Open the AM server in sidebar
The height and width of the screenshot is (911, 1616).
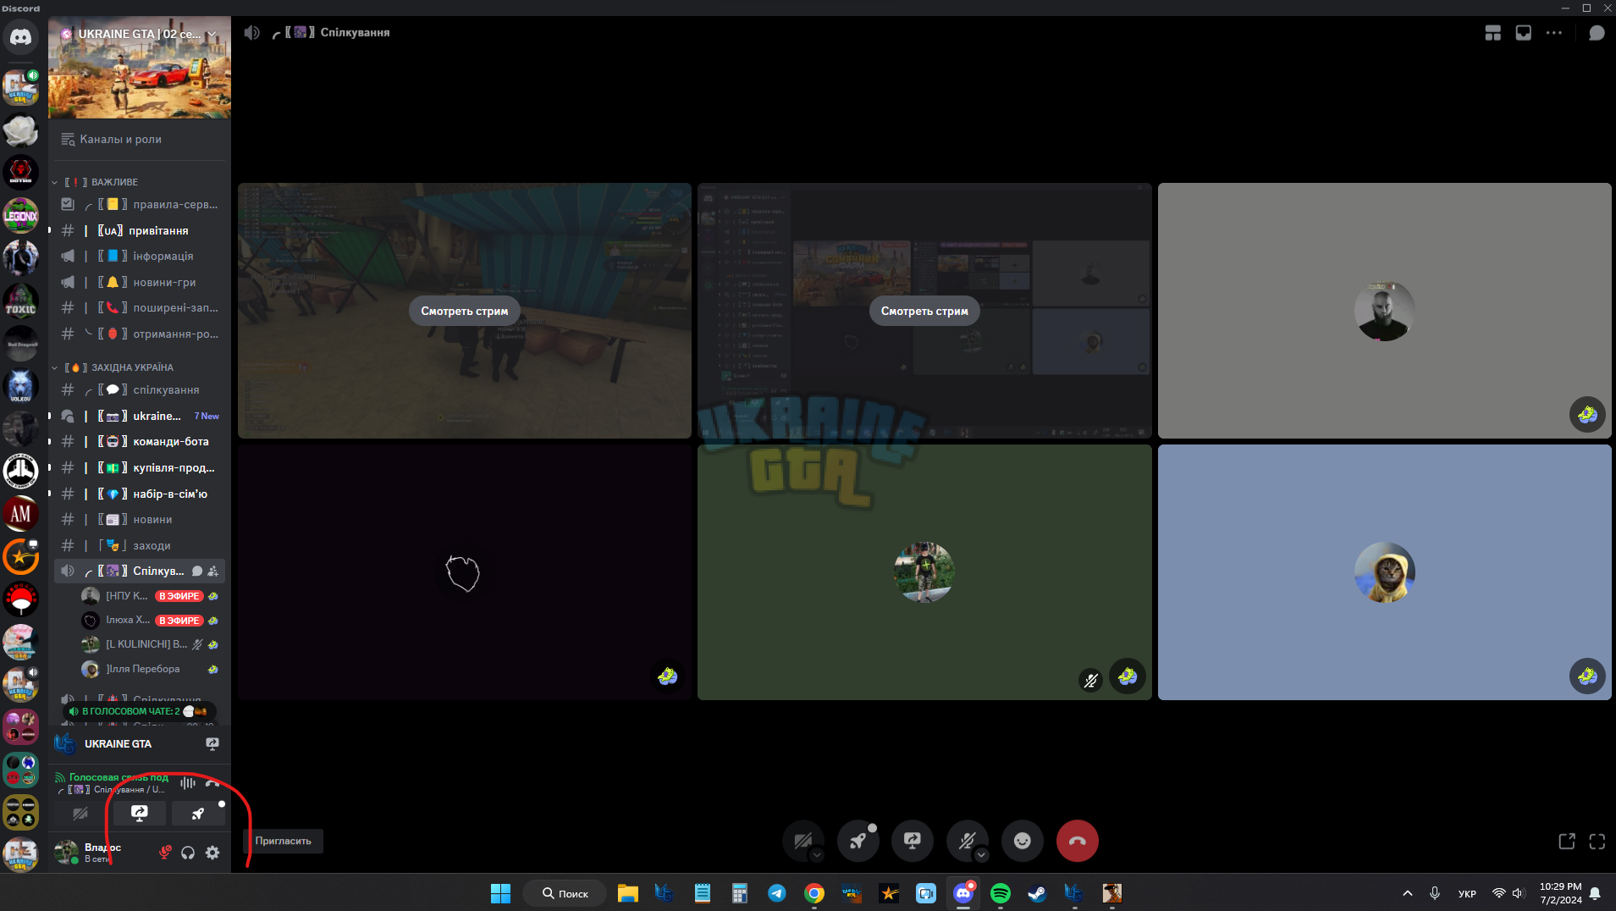(20, 514)
